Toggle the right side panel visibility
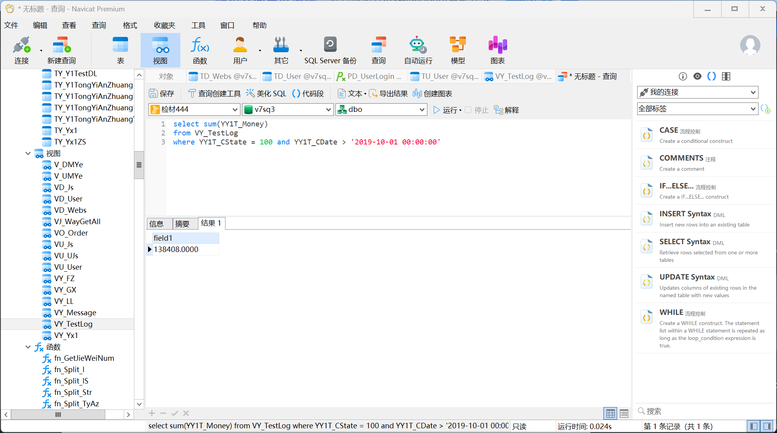The width and height of the screenshot is (777, 433). point(767,426)
